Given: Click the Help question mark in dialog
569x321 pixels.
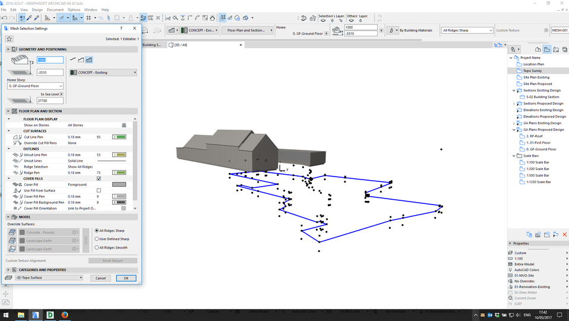Looking at the screenshot, I should point(122,28).
